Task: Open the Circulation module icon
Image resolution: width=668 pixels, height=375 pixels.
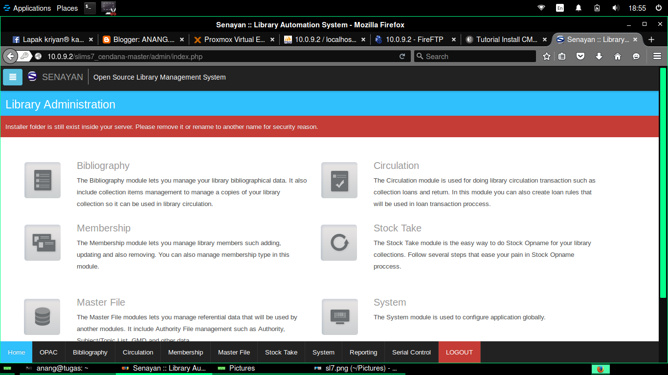Action: tap(339, 180)
